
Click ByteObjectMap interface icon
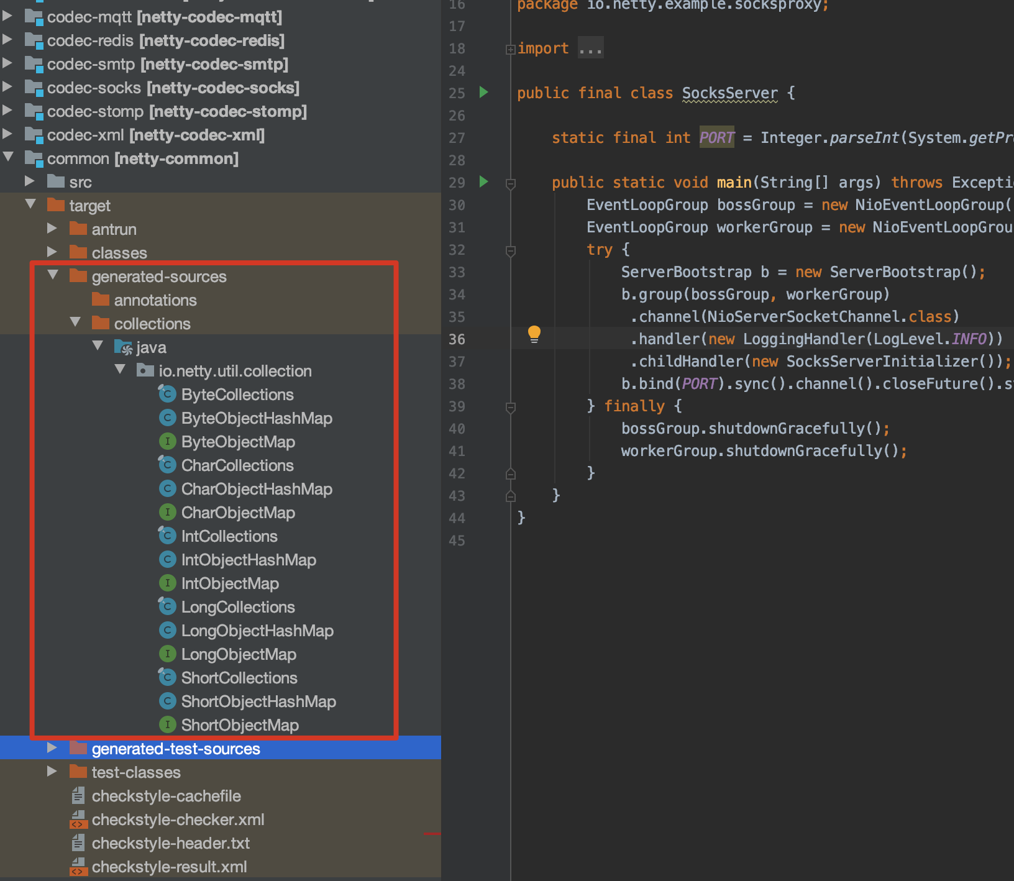click(167, 441)
